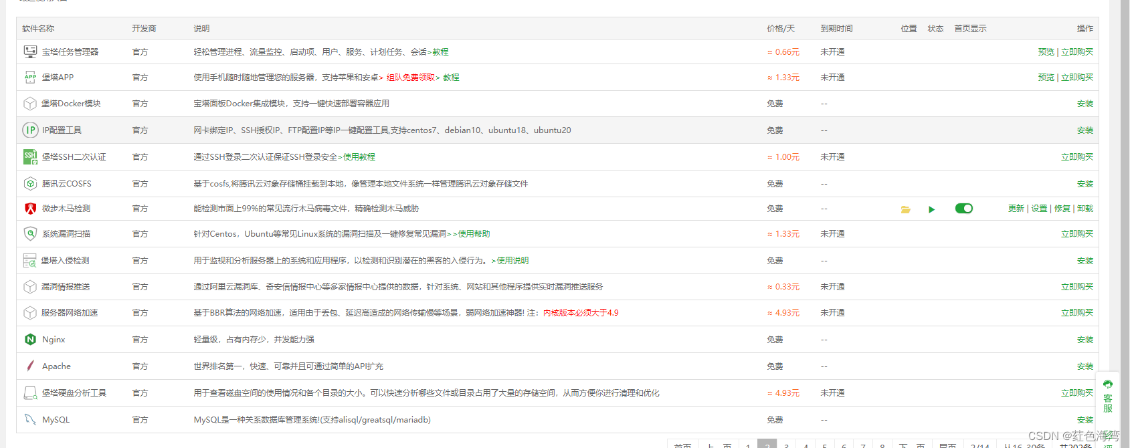
Task: Open 教程 link for 宝塔任务管理器
Action: [x=440, y=51]
